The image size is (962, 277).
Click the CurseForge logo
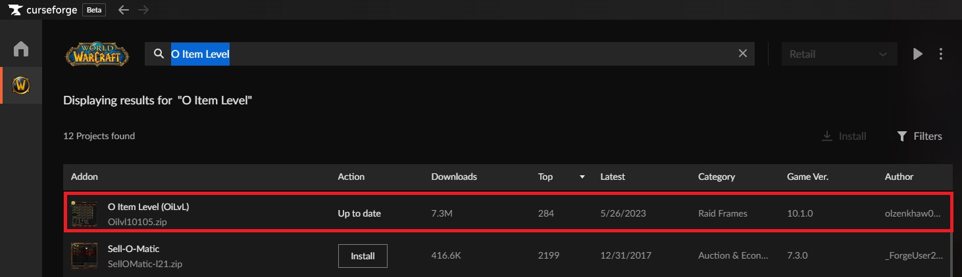(41, 10)
